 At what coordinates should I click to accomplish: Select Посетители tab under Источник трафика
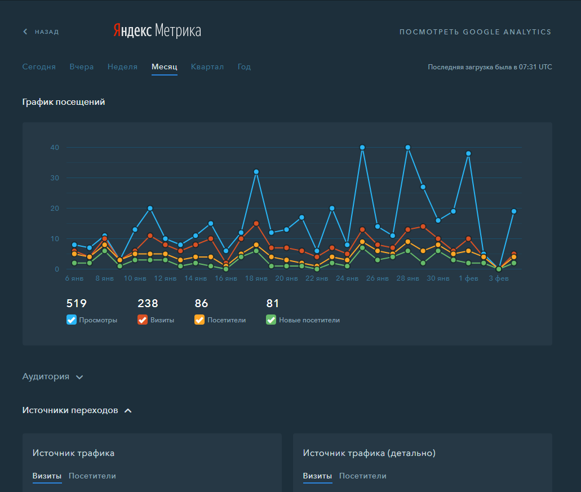click(x=92, y=476)
